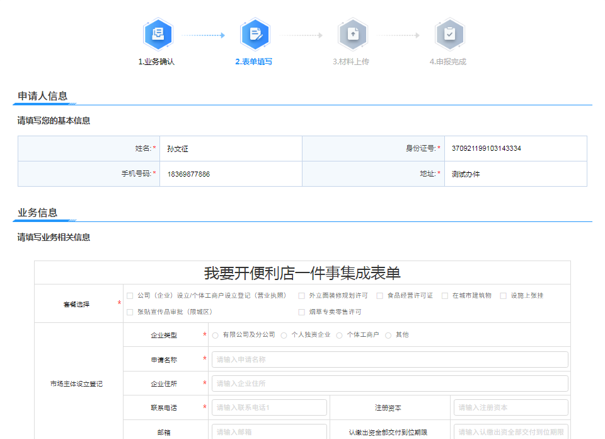Viewport: 605px width, 439px height.
Task: Click the 材料上传 step icon
Action: pyautogui.click(x=352, y=35)
